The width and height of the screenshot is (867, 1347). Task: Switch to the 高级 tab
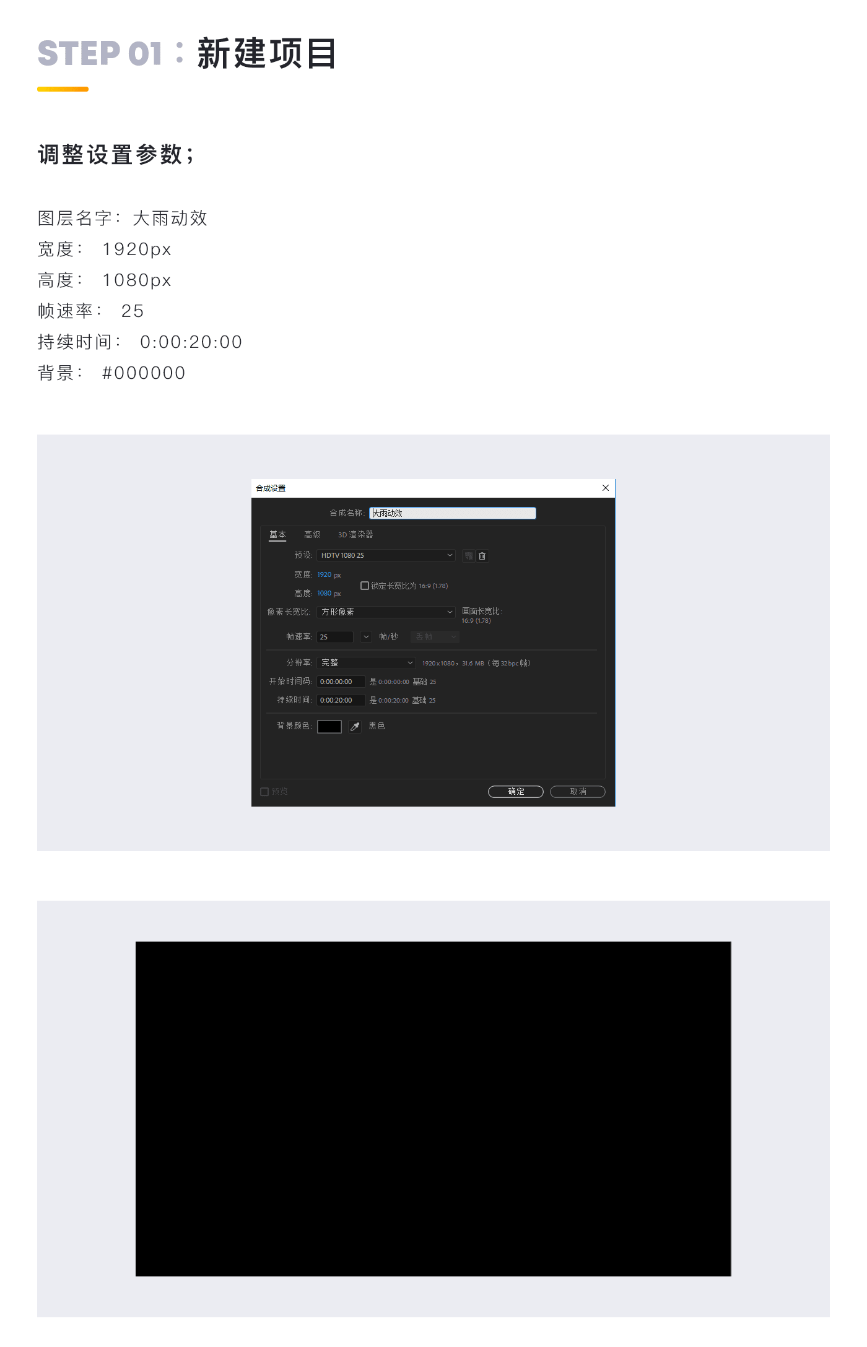[312, 534]
